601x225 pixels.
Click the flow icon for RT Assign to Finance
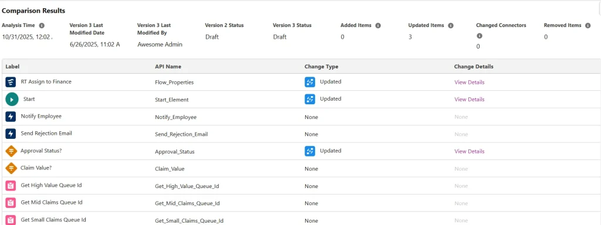click(x=11, y=82)
